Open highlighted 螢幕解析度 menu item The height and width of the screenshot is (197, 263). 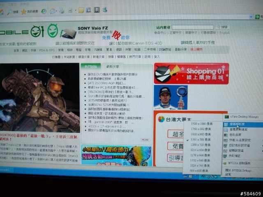243,124
